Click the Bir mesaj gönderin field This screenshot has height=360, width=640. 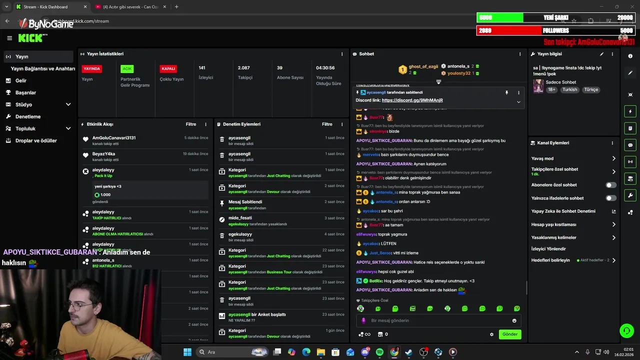[x=438, y=320]
